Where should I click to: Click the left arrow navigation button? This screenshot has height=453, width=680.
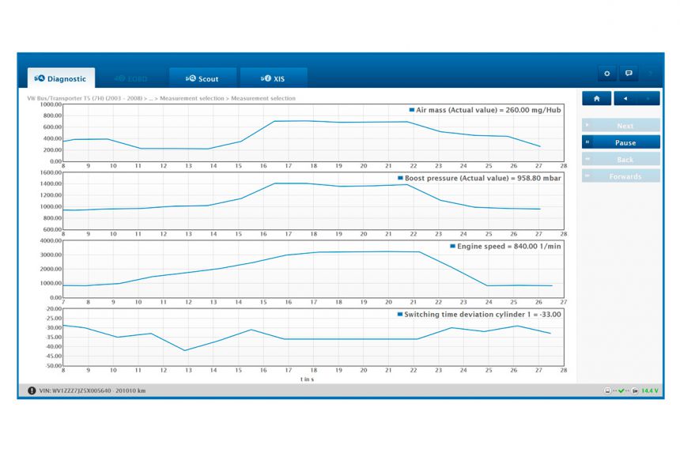[625, 98]
